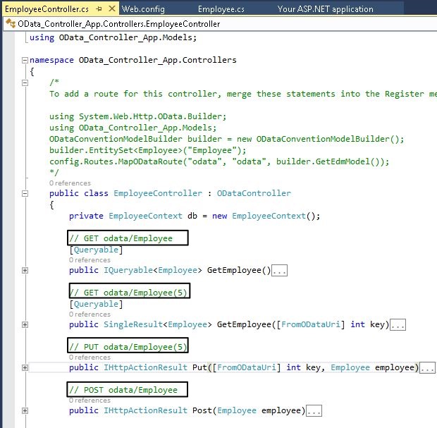Click the ODataController base class name

click(x=254, y=193)
